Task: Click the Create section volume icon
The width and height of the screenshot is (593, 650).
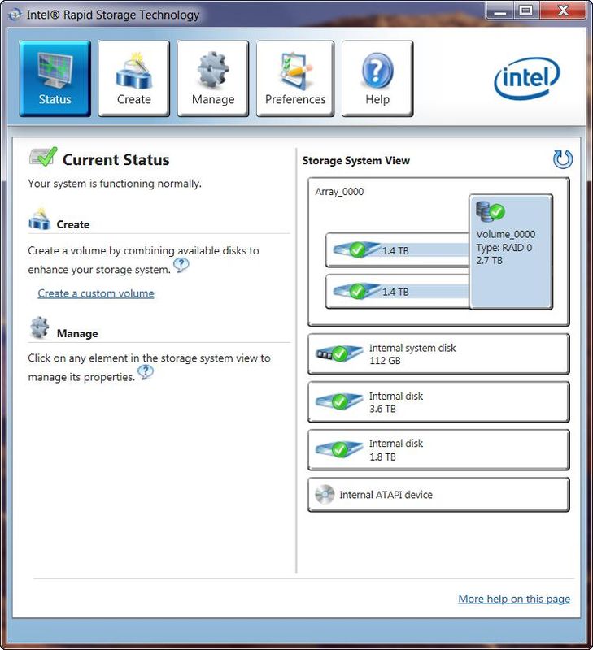Action: [x=39, y=219]
